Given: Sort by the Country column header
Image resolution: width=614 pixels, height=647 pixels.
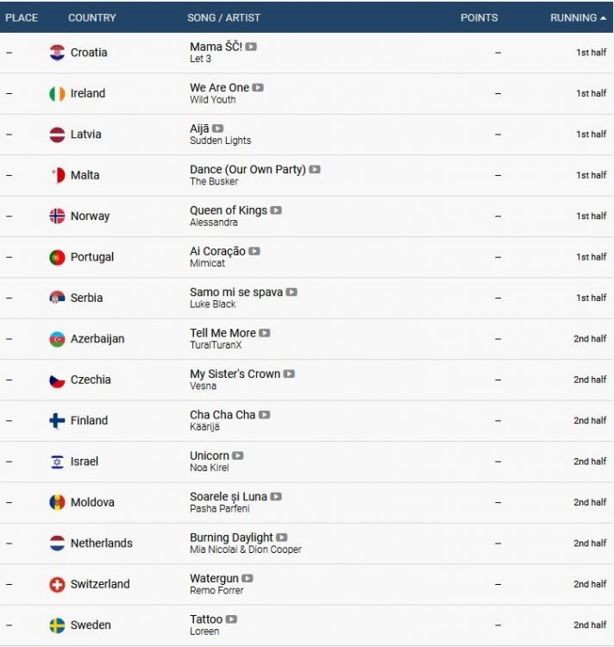Looking at the screenshot, I should (92, 17).
